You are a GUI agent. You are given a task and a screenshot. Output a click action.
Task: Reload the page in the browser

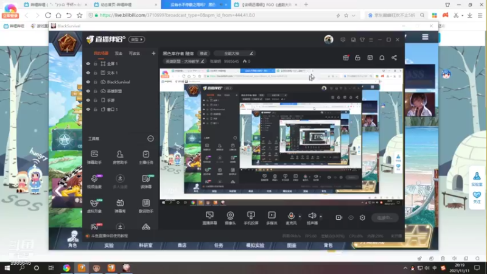click(x=48, y=15)
